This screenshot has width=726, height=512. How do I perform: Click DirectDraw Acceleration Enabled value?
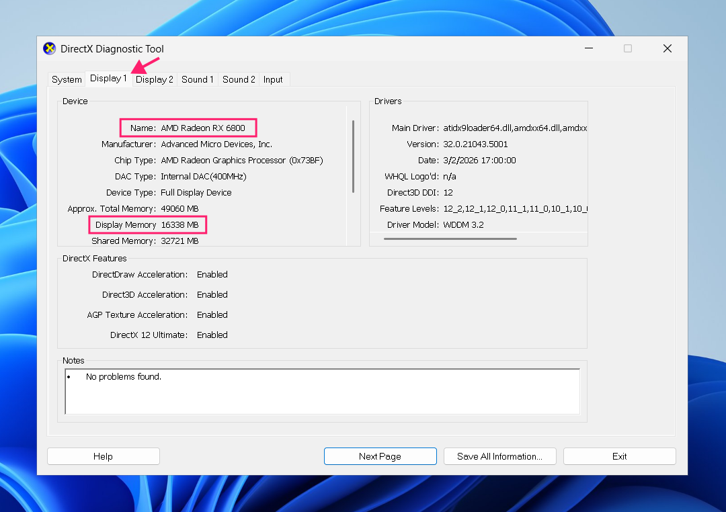click(212, 275)
